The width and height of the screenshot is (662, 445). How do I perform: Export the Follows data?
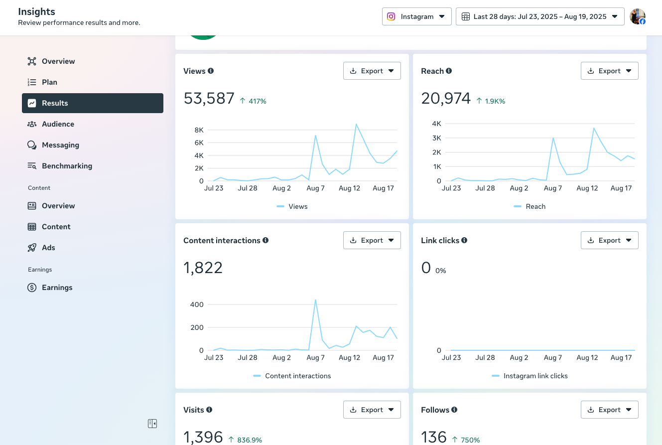point(609,410)
